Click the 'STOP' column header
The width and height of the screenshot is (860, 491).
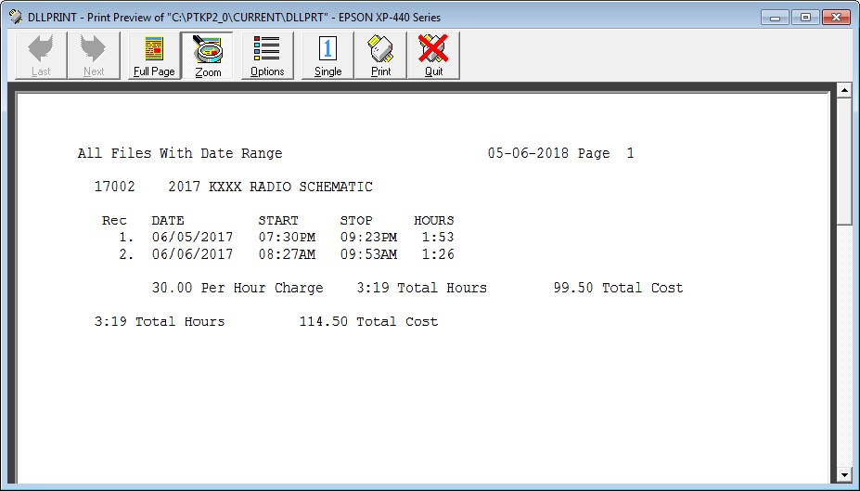tap(356, 221)
